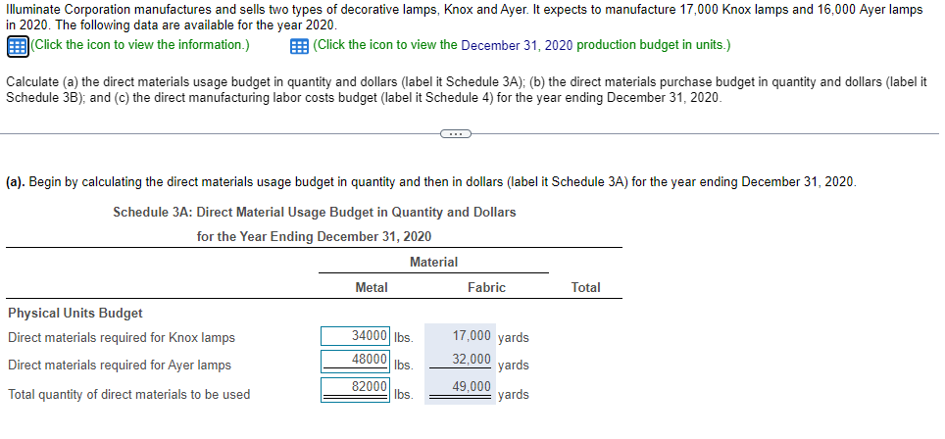The width and height of the screenshot is (945, 439).
Task: Click the 'Click the icon to view the information' link
Action: pos(140,45)
